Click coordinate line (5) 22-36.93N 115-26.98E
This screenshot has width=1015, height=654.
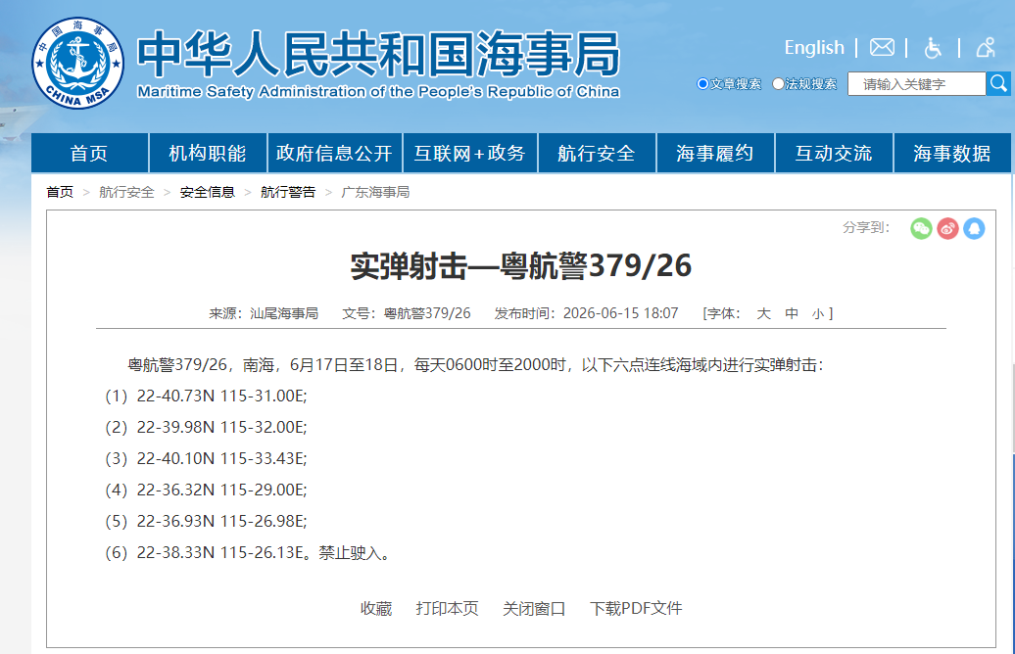coord(206,522)
